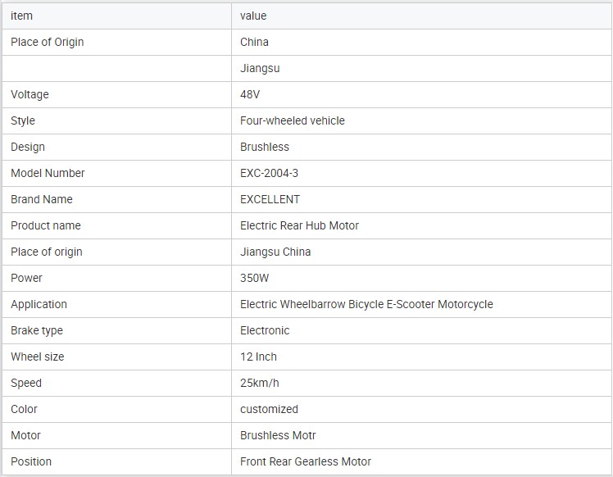Viewport: 613px width, 477px height.
Task: Select the 'Place of Origin' label
Action: [48, 42]
